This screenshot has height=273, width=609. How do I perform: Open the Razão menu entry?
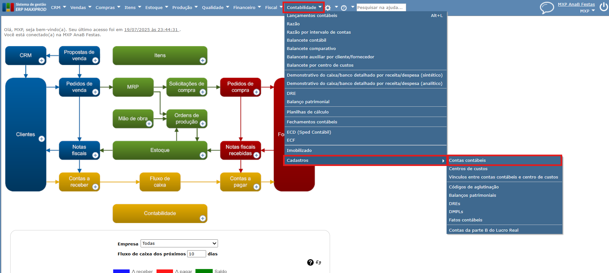(x=365, y=24)
